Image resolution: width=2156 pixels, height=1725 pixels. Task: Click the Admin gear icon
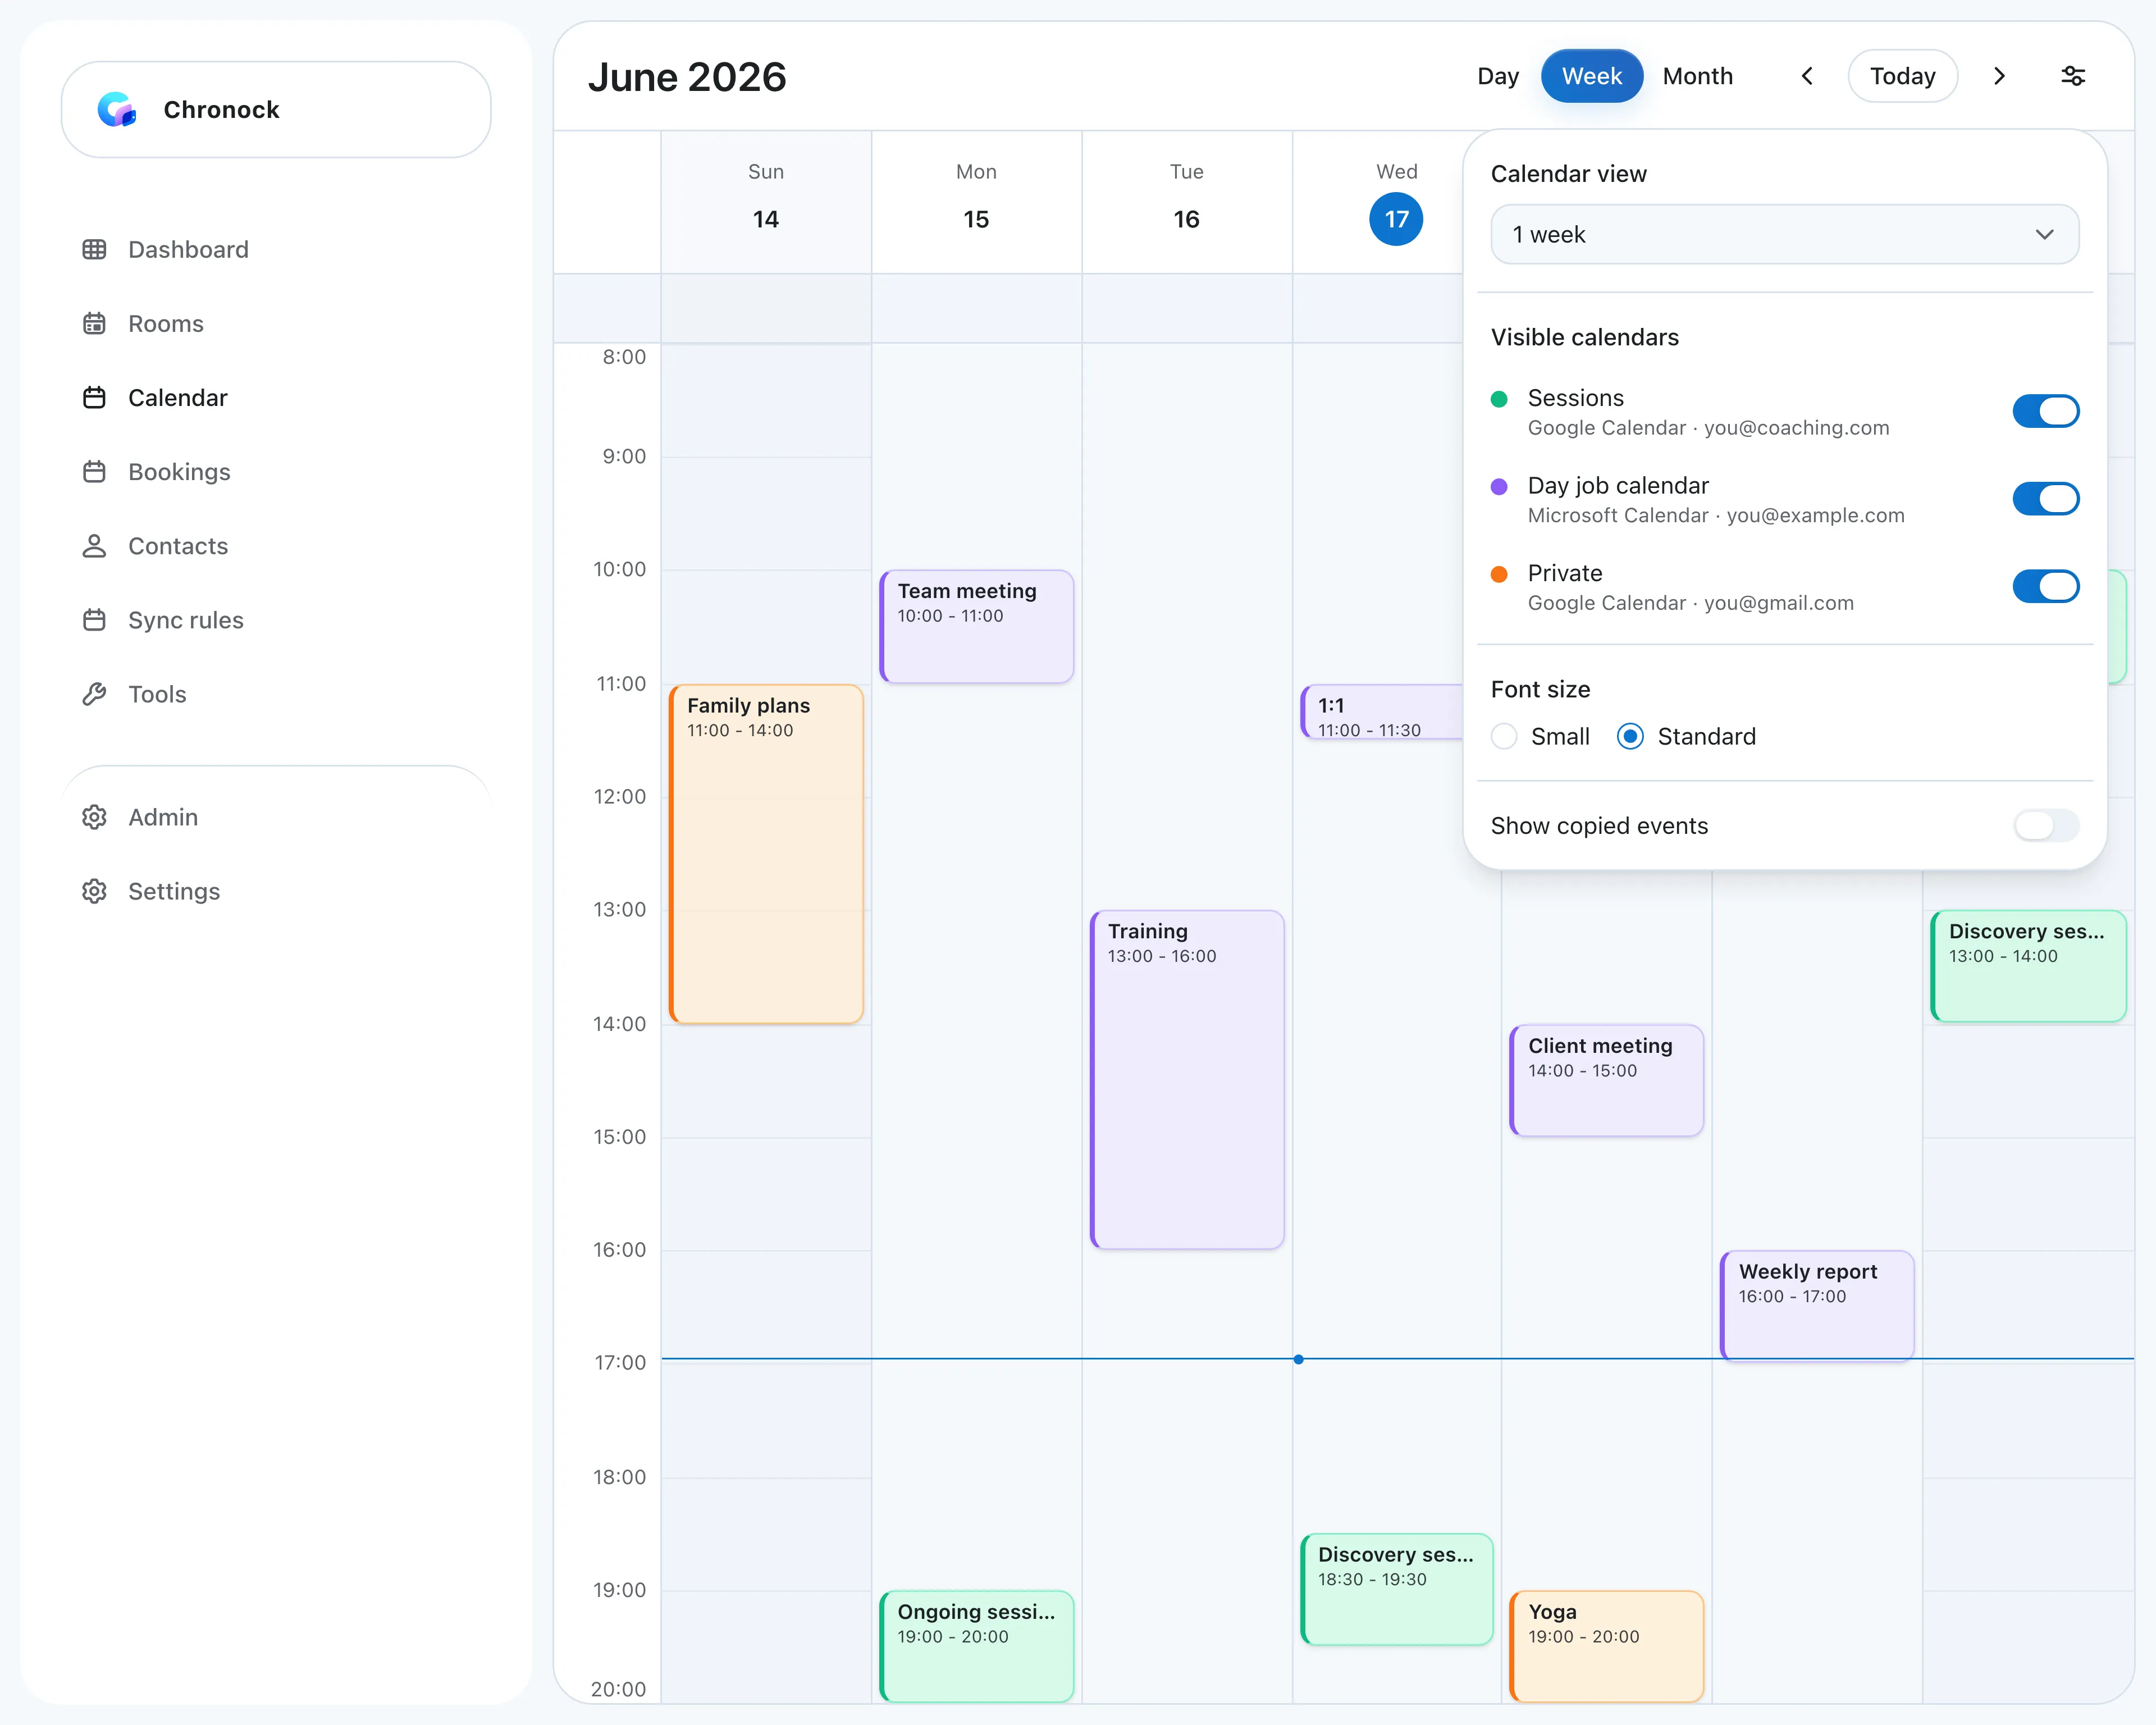click(x=94, y=817)
